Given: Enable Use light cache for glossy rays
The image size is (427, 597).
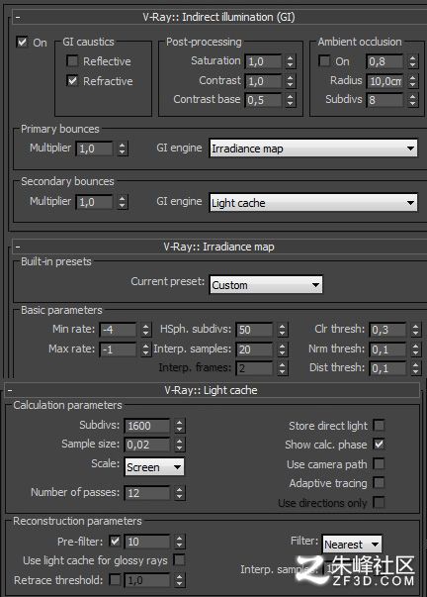Looking at the screenshot, I should (x=179, y=559).
